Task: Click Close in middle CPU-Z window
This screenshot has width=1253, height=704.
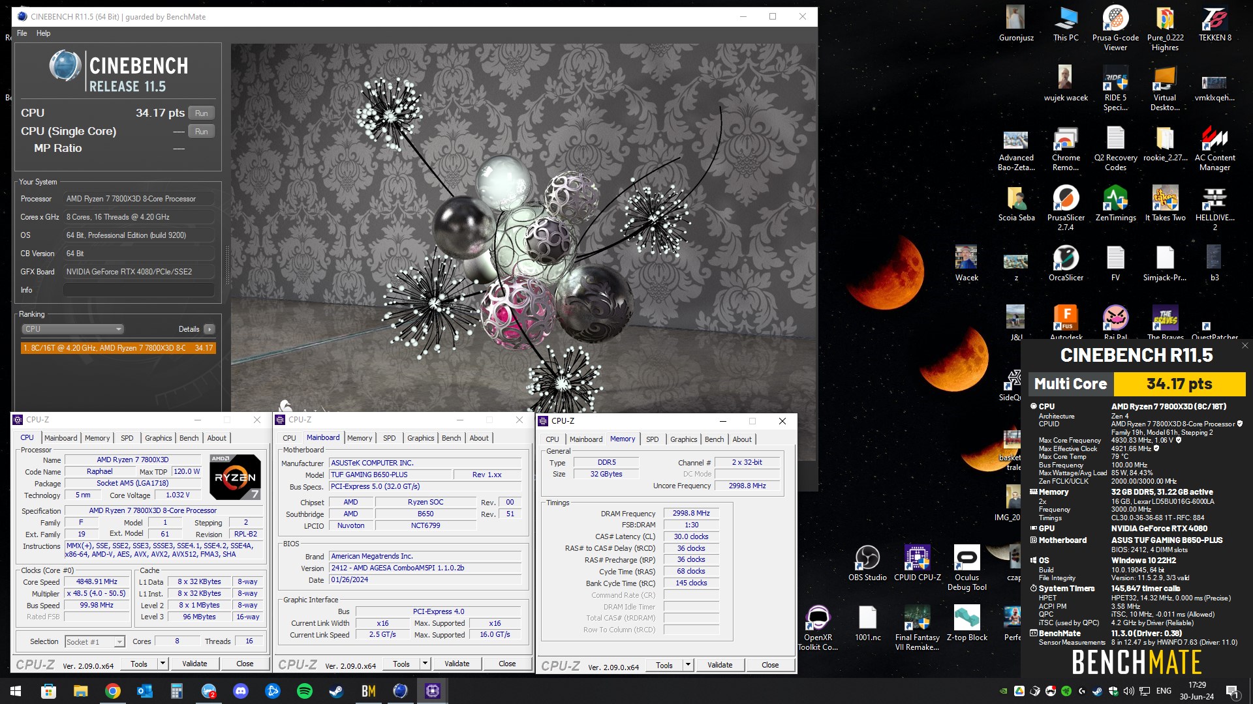Action: click(507, 664)
